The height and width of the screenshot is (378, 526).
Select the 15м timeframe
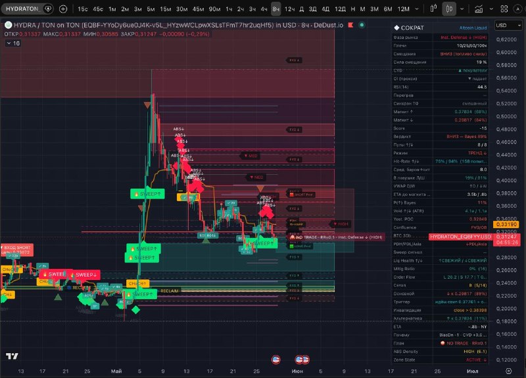click(x=166, y=9)
